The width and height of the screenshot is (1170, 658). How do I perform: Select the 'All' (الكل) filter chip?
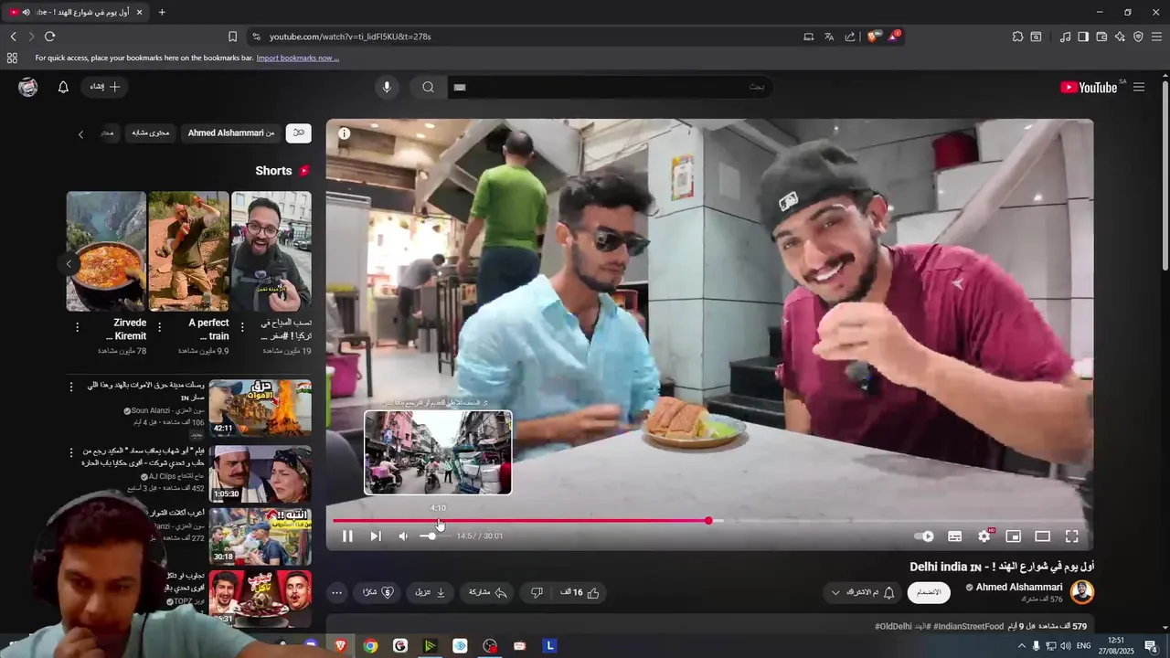(x=299, y=133)
